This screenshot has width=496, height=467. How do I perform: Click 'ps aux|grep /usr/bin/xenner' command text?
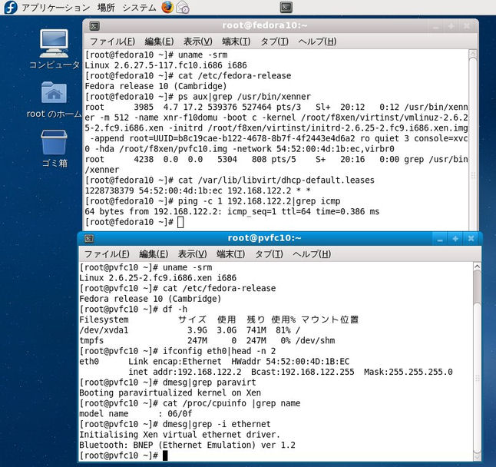tap(244, 97)
